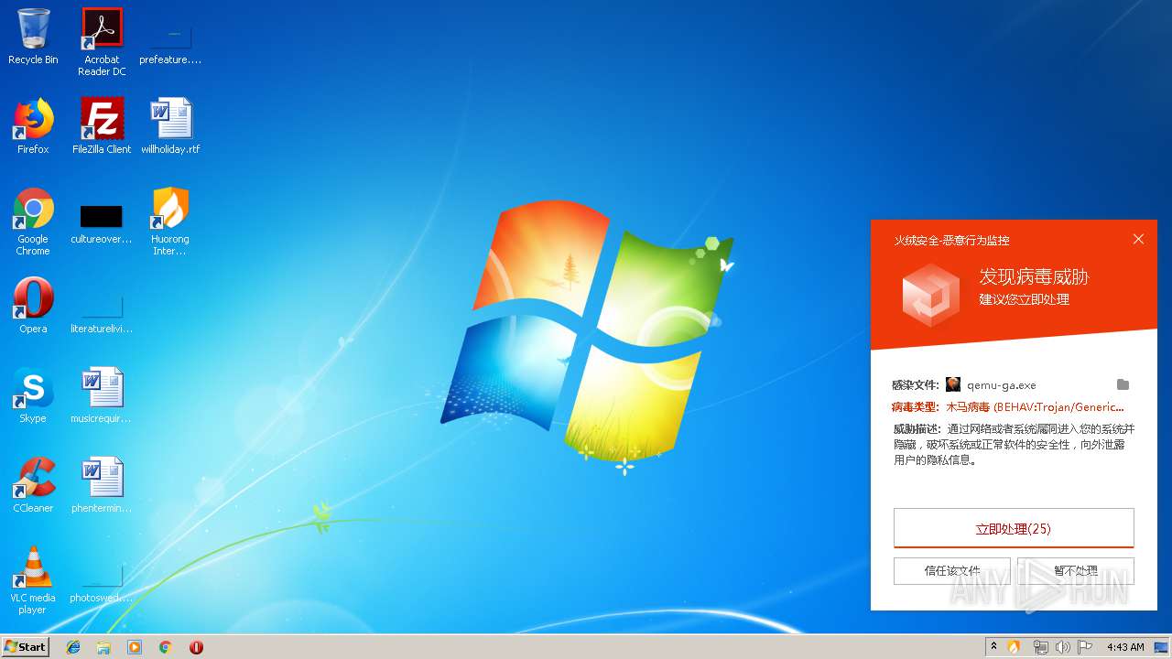Click the 信任该文件 trust file button
Image resolution: width=1172 pixels, height=659 pixels.
click(x=952, y=570)
